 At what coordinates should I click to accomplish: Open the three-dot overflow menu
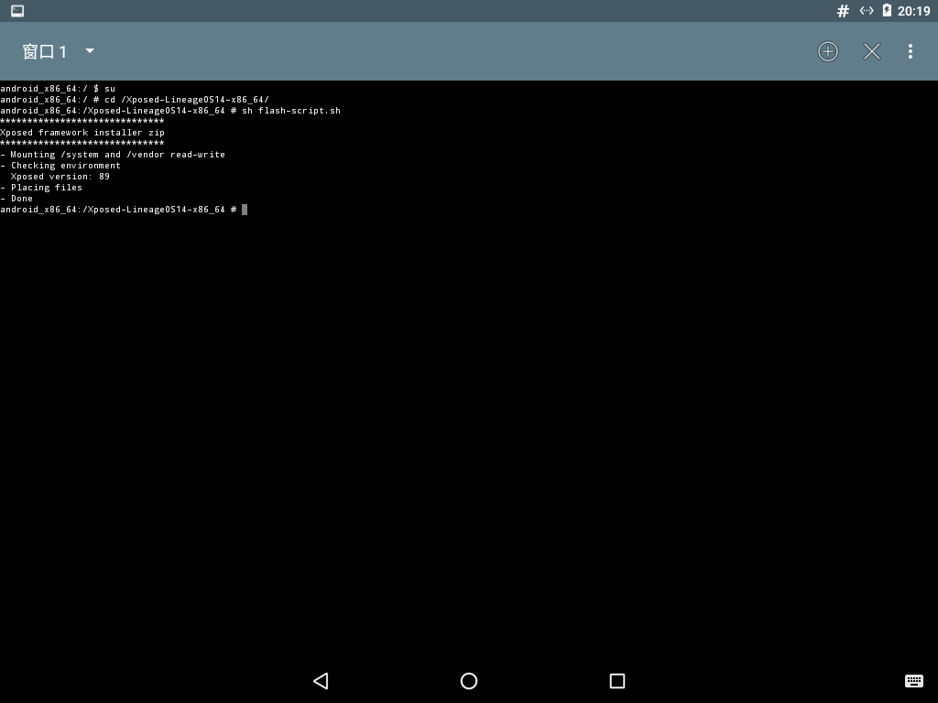[911, 51]
